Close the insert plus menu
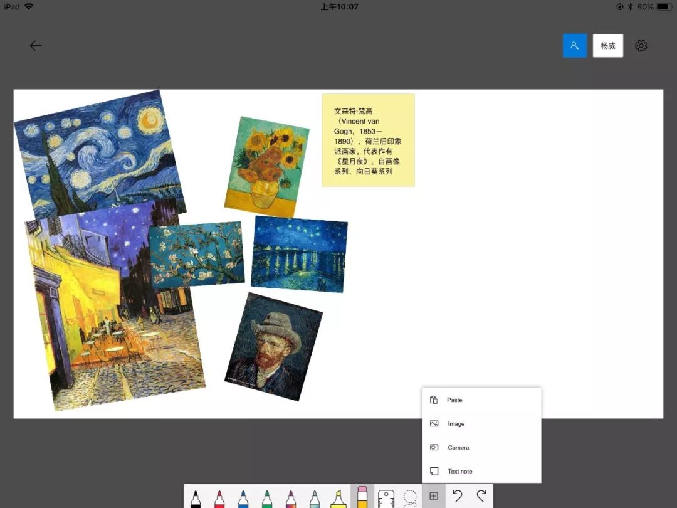 (x=434, y=496)
